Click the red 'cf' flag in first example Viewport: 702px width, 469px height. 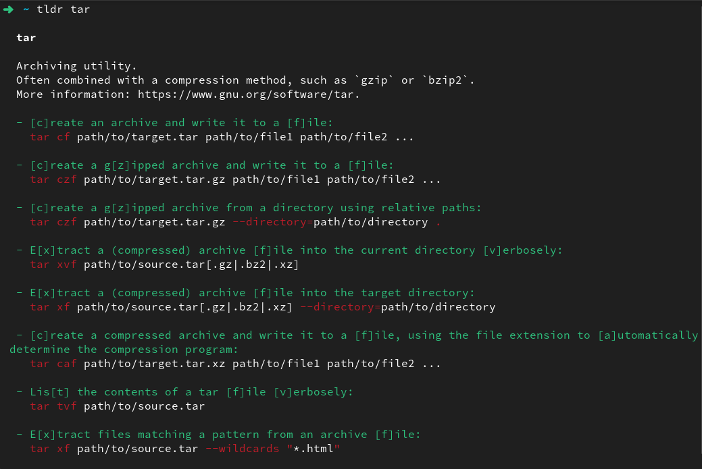click(64, 136)
